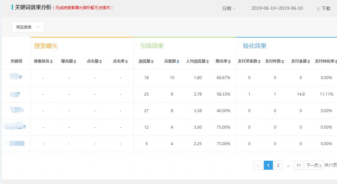Viewport: 337px width, 184px height.
Task: Click the previous page arrow
Action: coord(258,166)
